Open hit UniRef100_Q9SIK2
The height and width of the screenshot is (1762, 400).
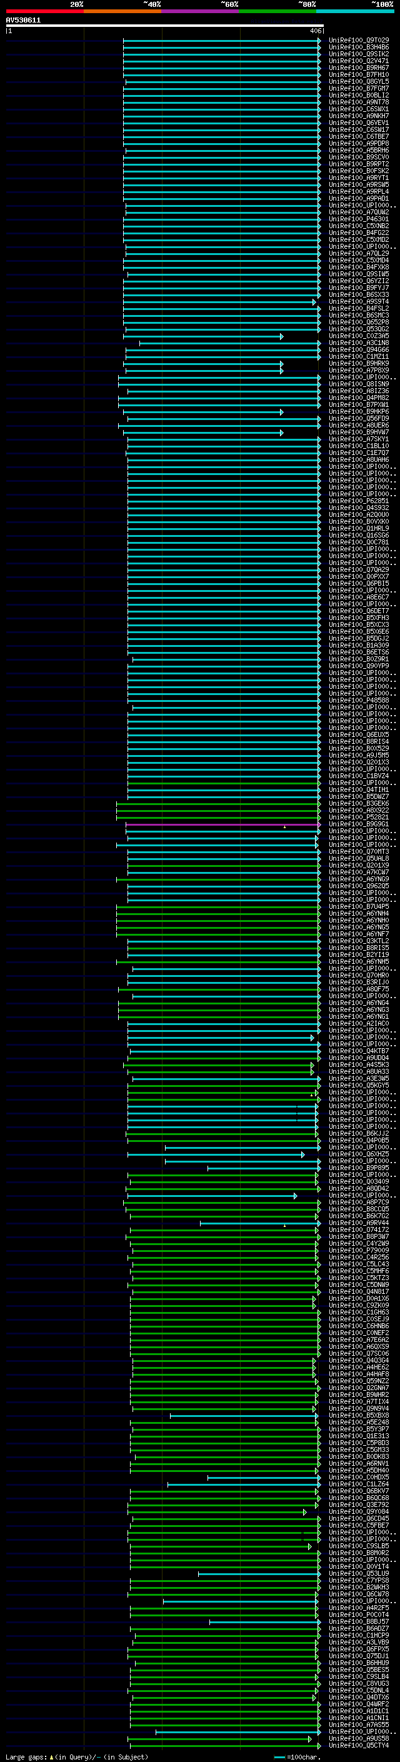click(x=359, y=54)
